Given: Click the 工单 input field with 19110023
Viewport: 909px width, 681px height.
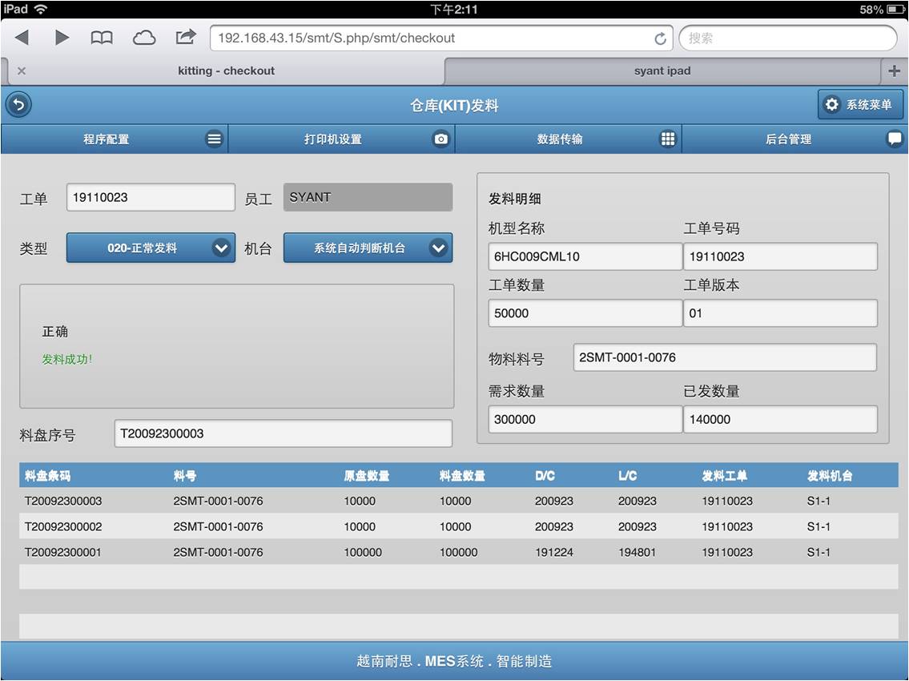Looking at the screenshot, I should click(x=151, y=197).
